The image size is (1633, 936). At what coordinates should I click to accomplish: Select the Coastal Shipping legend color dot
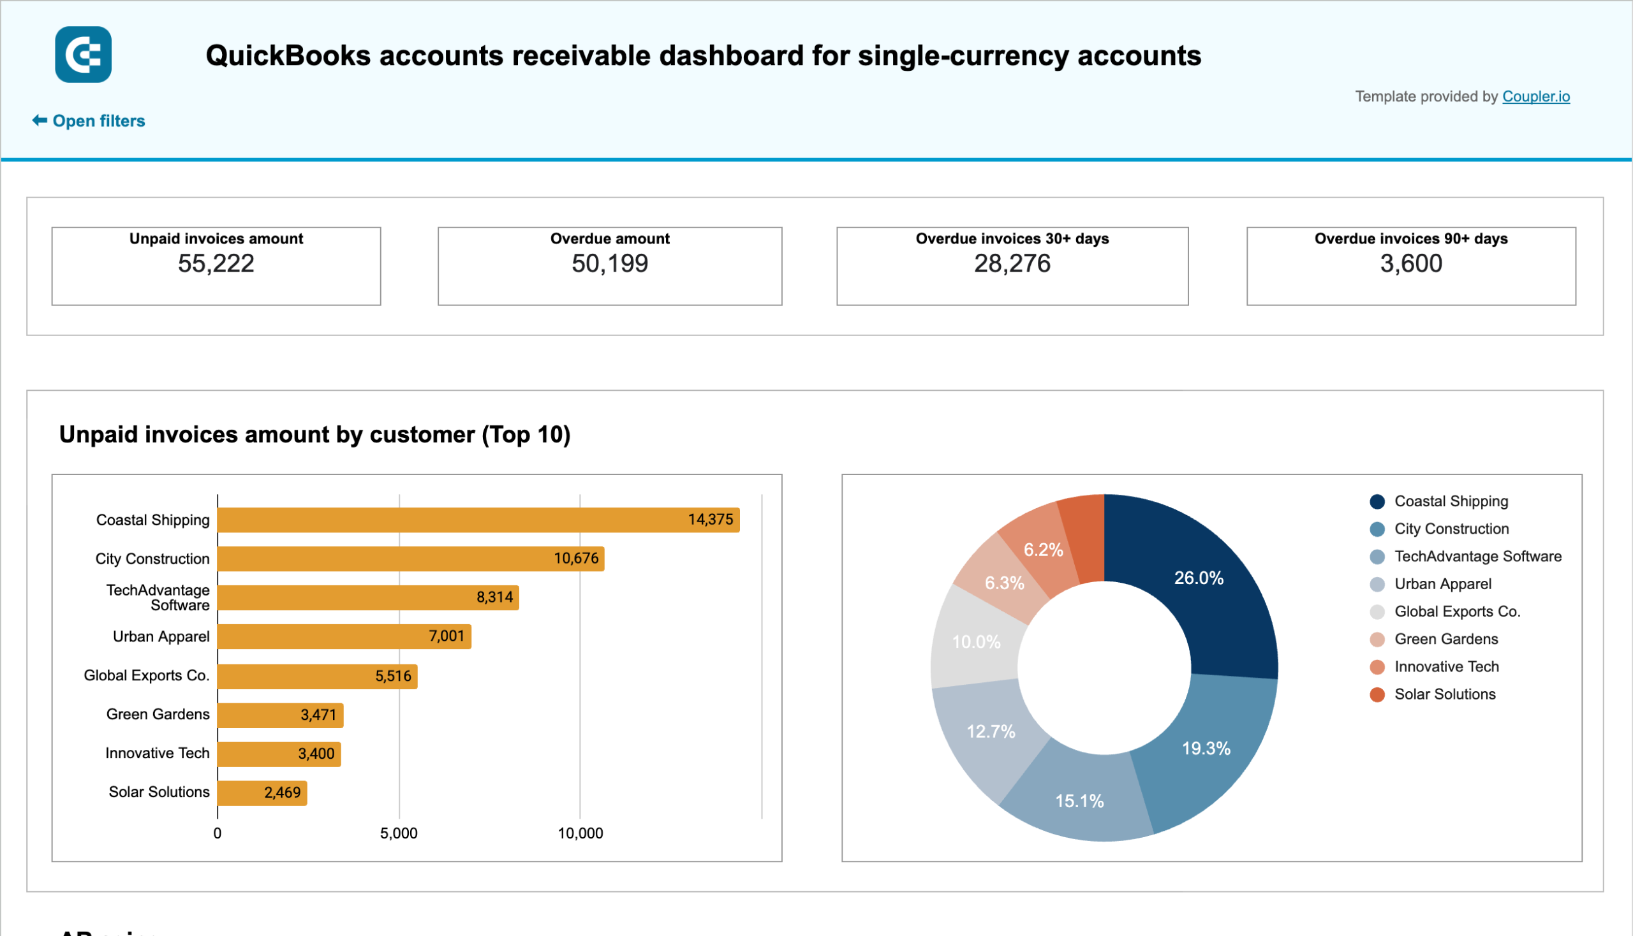click(x=1378, y=501)
